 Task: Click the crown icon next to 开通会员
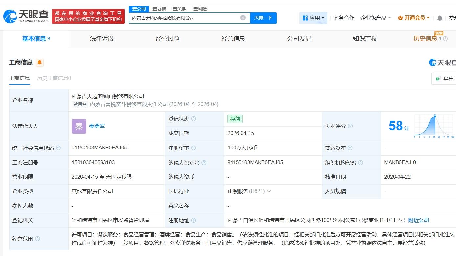pyautogui.click(x=400, y=18)
